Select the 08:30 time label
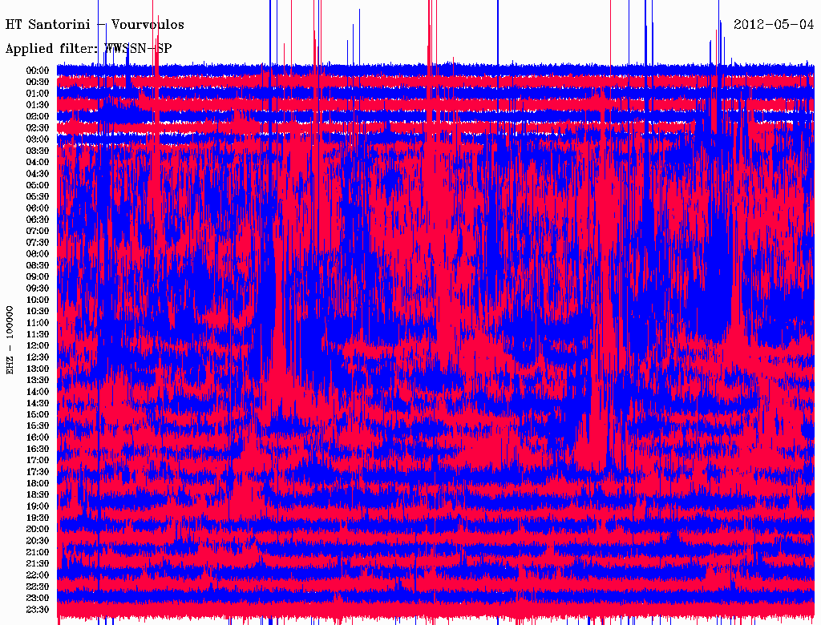 point(38,266)
